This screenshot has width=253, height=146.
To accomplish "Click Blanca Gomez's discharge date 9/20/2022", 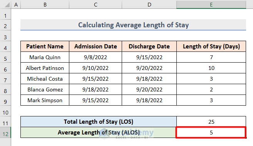I will point(149,90).
